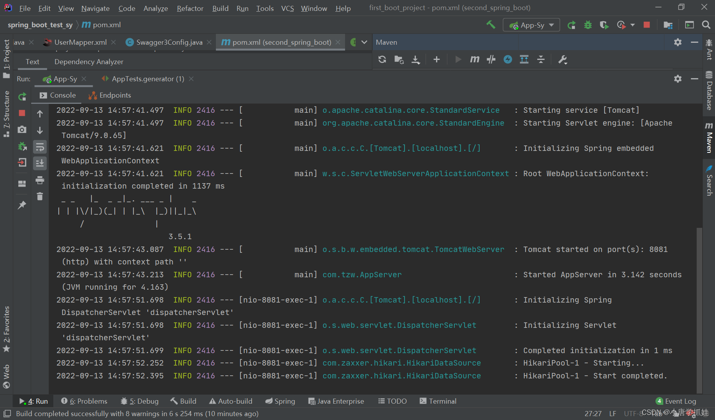The height and width of the screenshot is (420, 715).
Task: Click the profiler run icon
Action: click(x=621, y=25)
